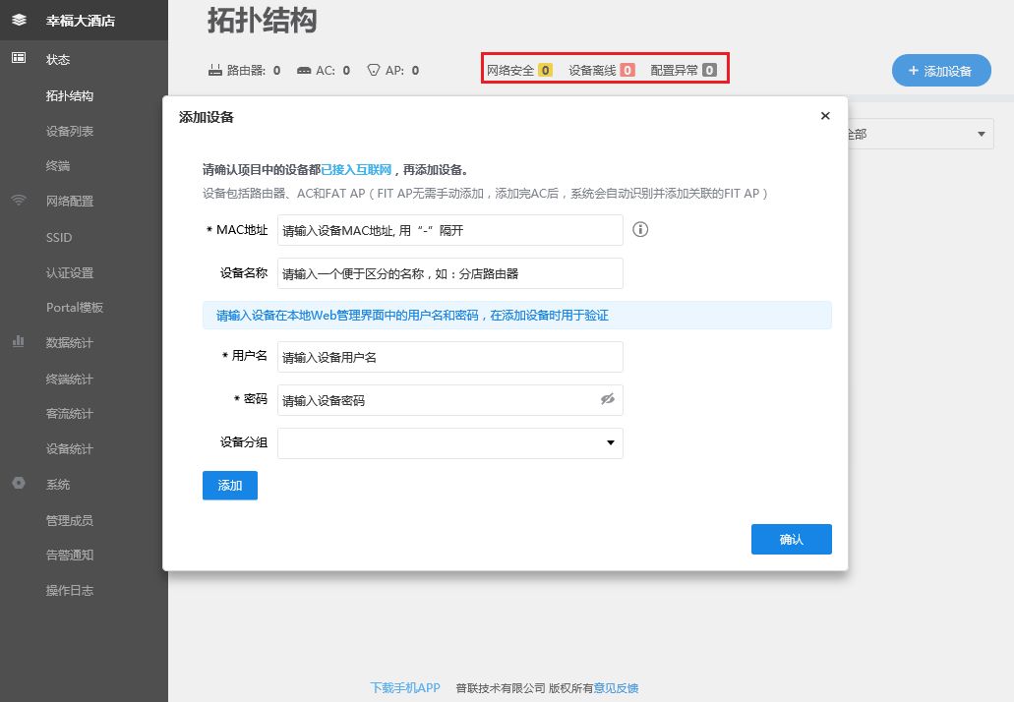Open 设备统计 in the sidebar
Viewport: 1014px width, 702px height.
(70, 448)
